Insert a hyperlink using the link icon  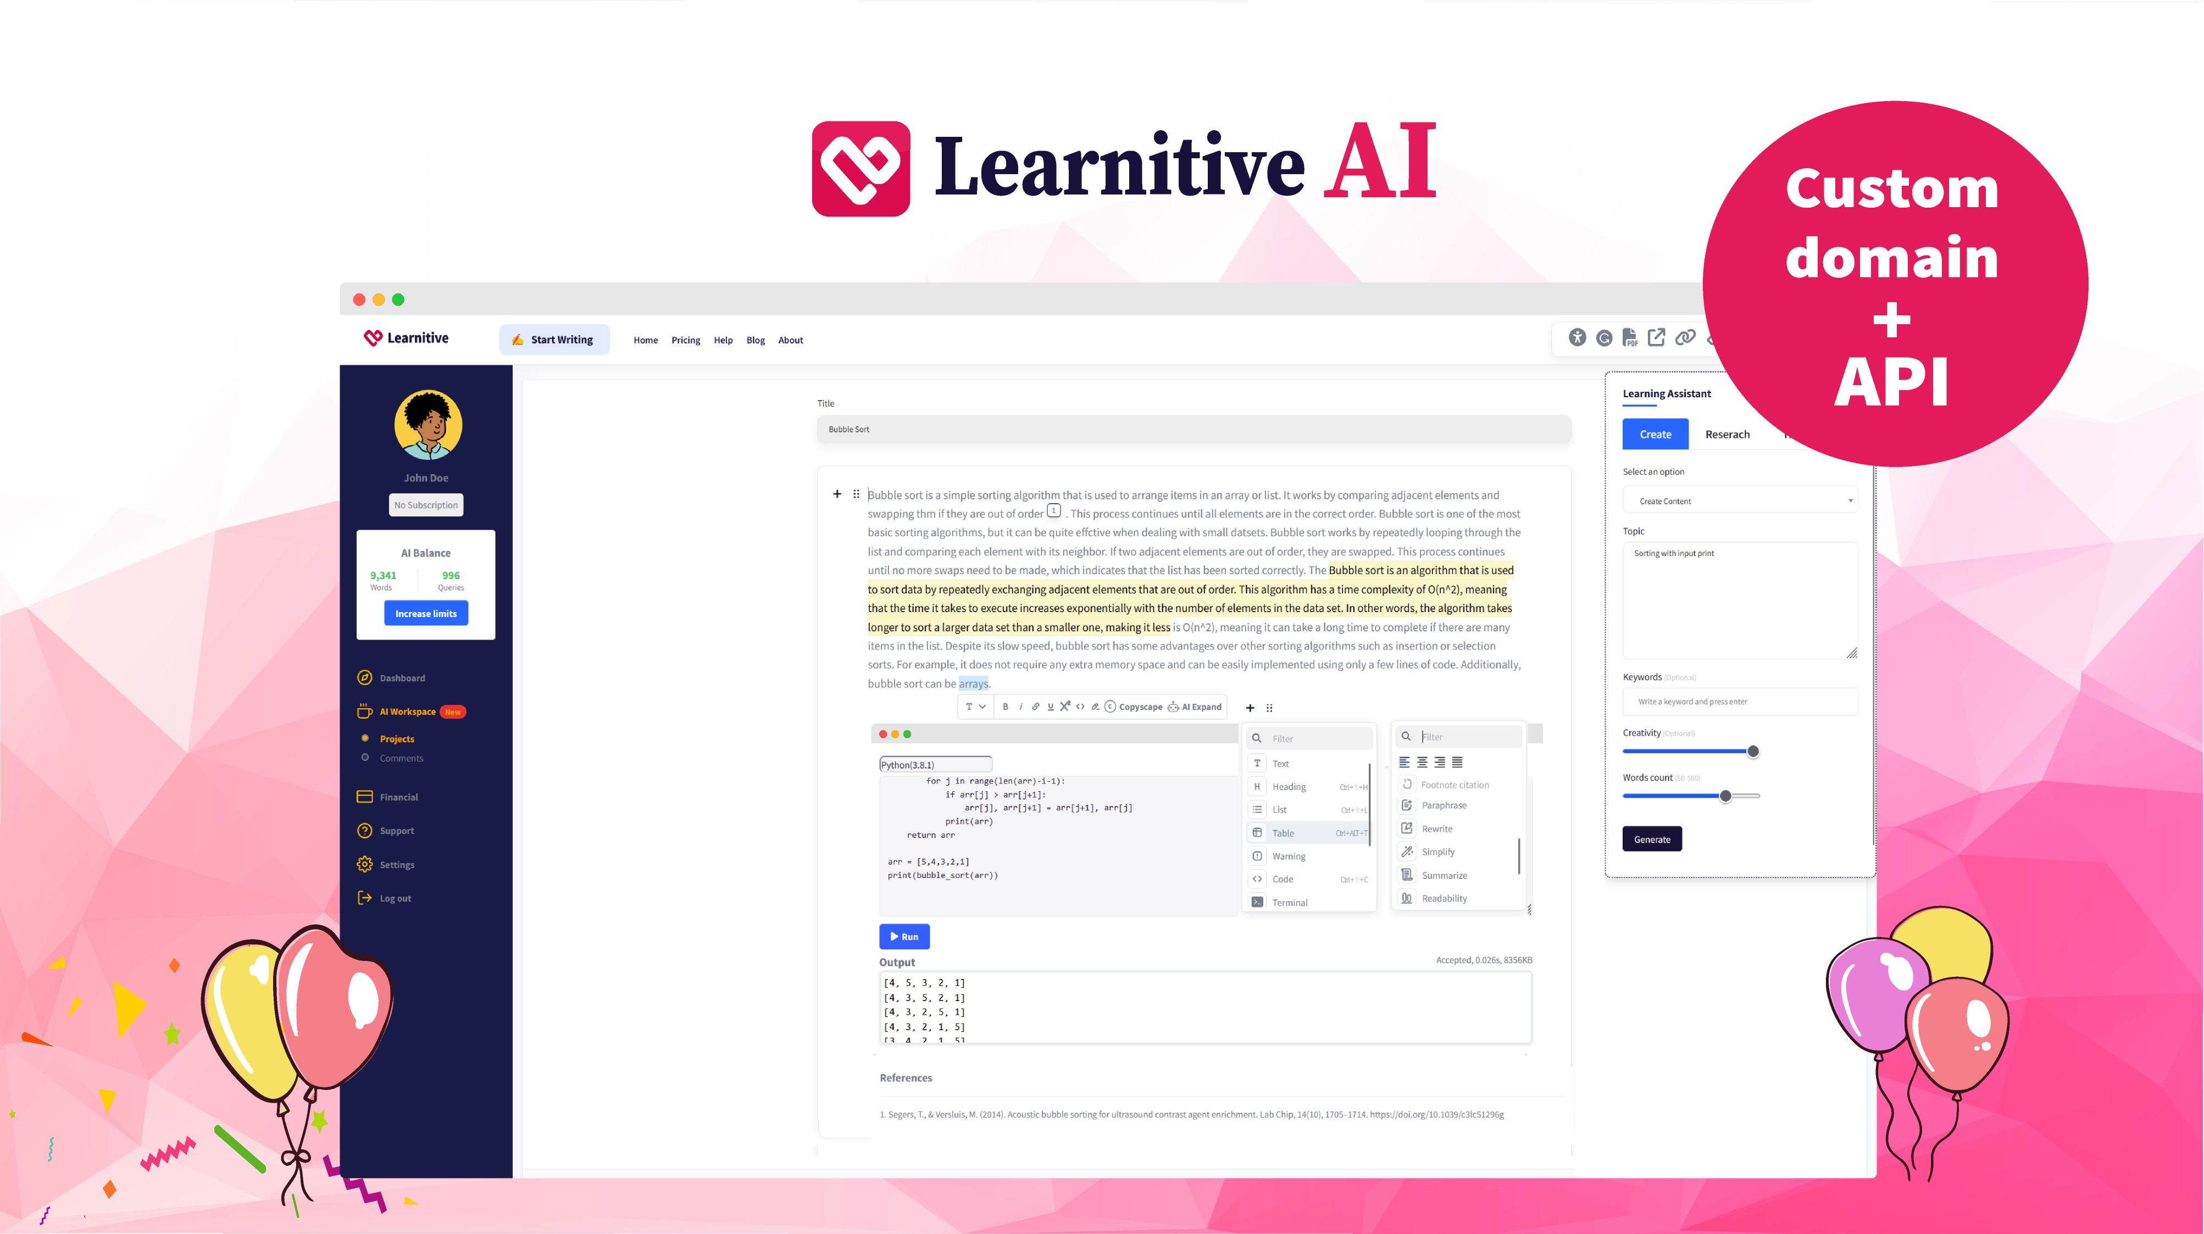coord(1037,707)
